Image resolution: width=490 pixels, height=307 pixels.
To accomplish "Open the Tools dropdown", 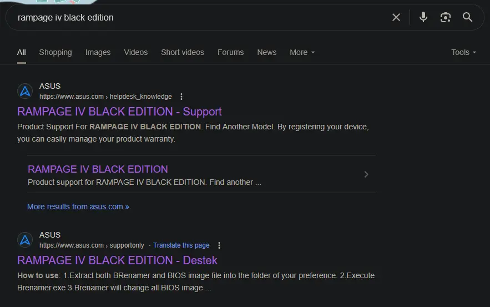I will 463,52.
